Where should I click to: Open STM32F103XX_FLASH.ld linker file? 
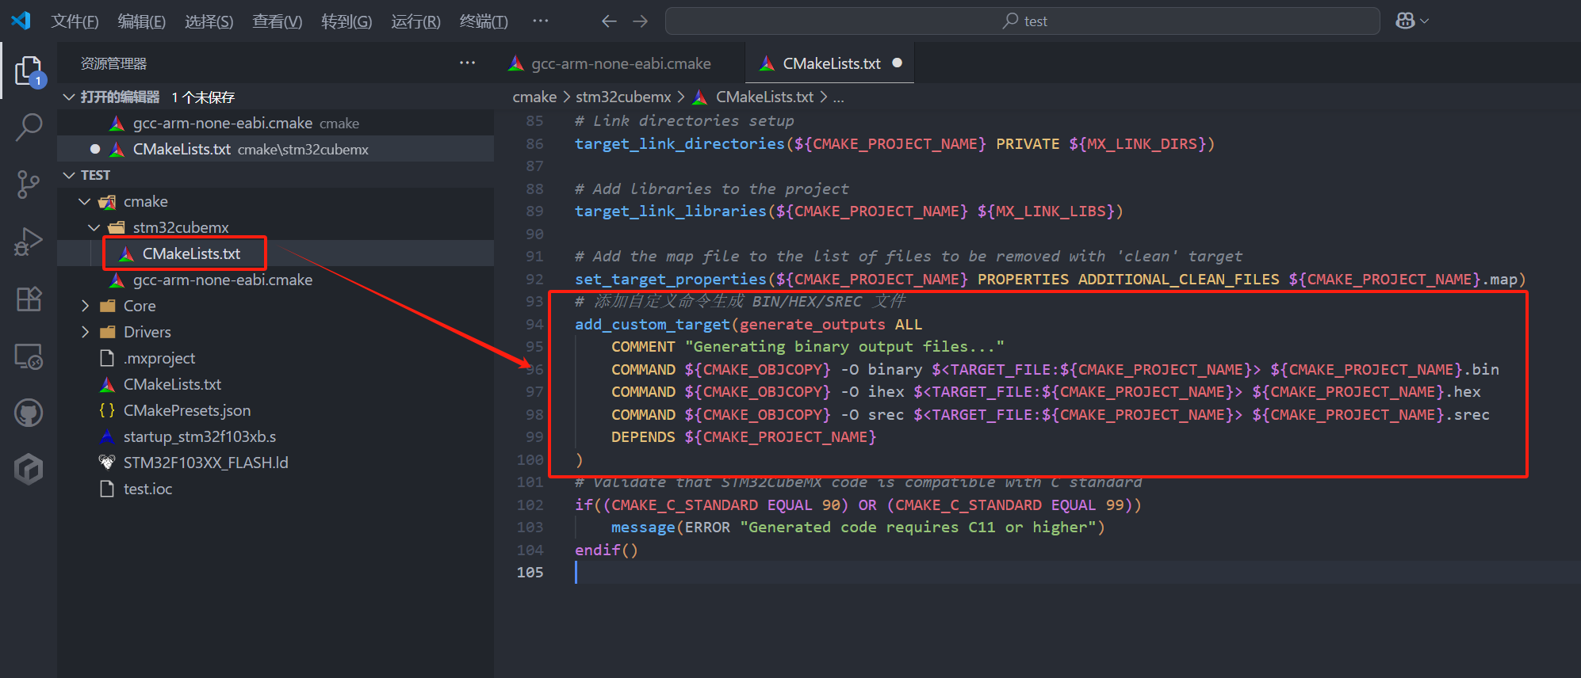click(x=276, y=463)
